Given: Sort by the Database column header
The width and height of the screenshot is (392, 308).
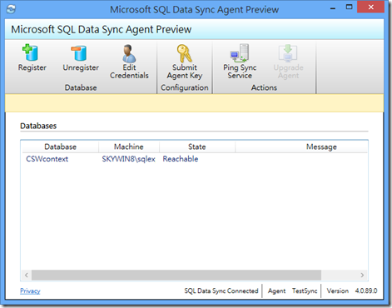Looking at the screenshot, I should point(60,147).
